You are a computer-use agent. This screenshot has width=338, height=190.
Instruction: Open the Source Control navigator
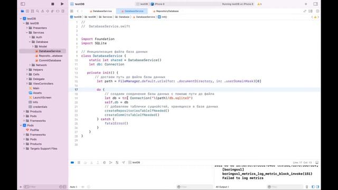click(x=27, y=11)
